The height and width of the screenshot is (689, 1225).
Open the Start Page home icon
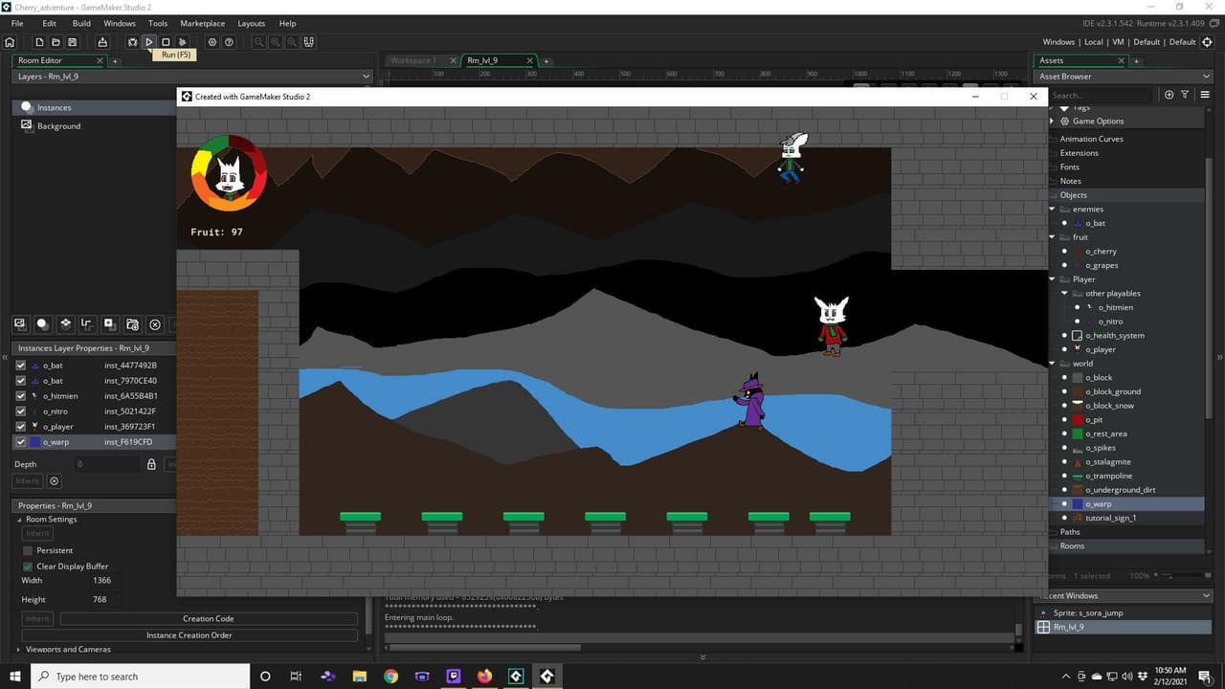pyautogui.click(x=10, y=42)
